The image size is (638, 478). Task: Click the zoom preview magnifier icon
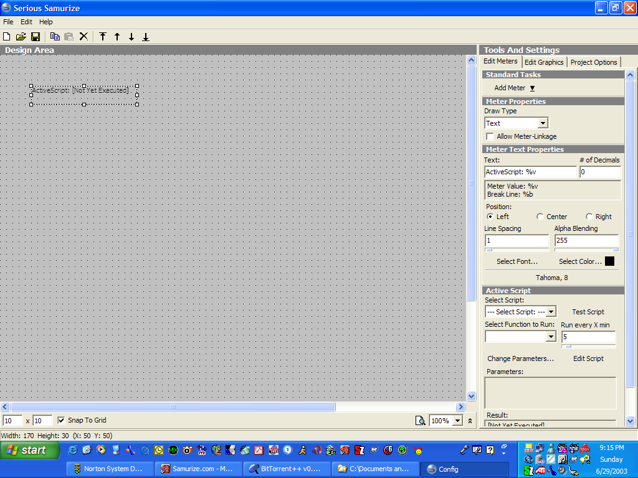(x=420, y=421)
